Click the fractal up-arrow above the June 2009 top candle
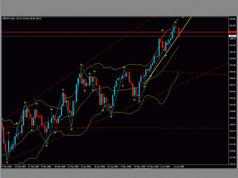238x178 pixels. click(x=176, y=22)
